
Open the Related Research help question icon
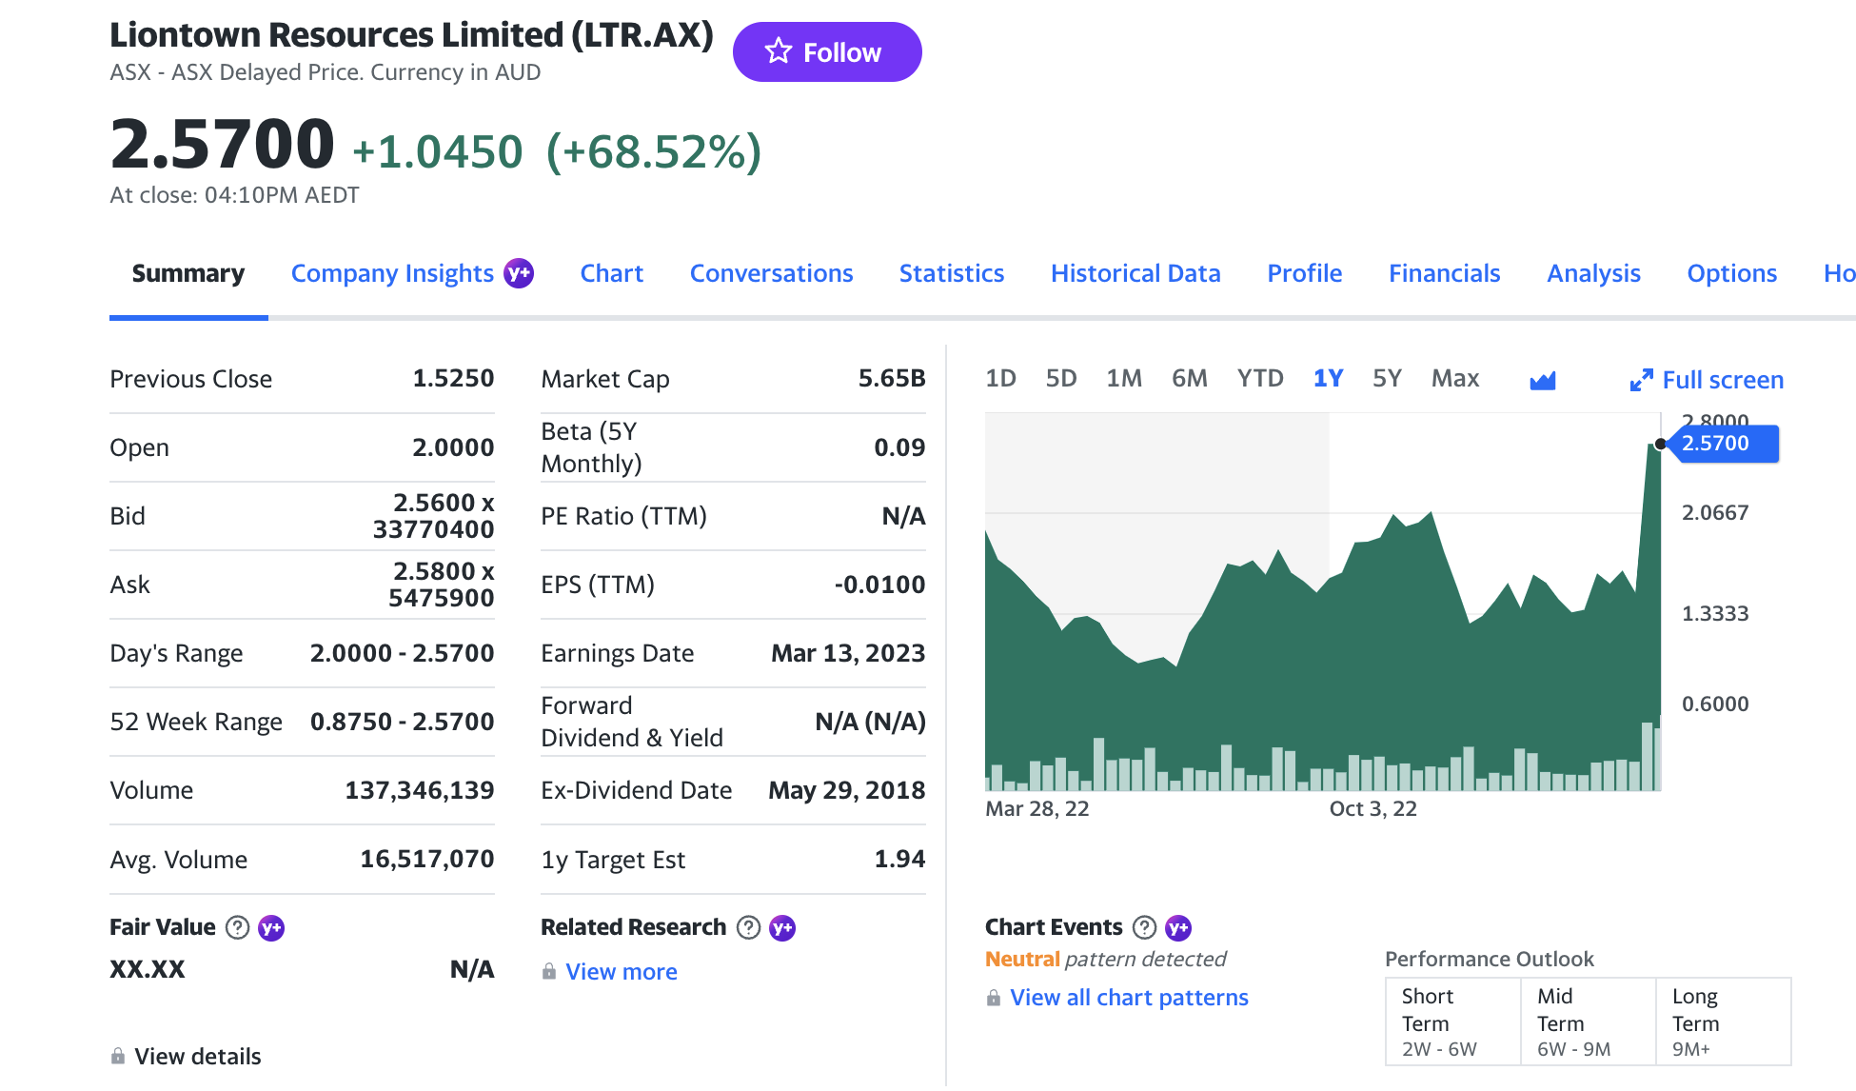point(749,927)
